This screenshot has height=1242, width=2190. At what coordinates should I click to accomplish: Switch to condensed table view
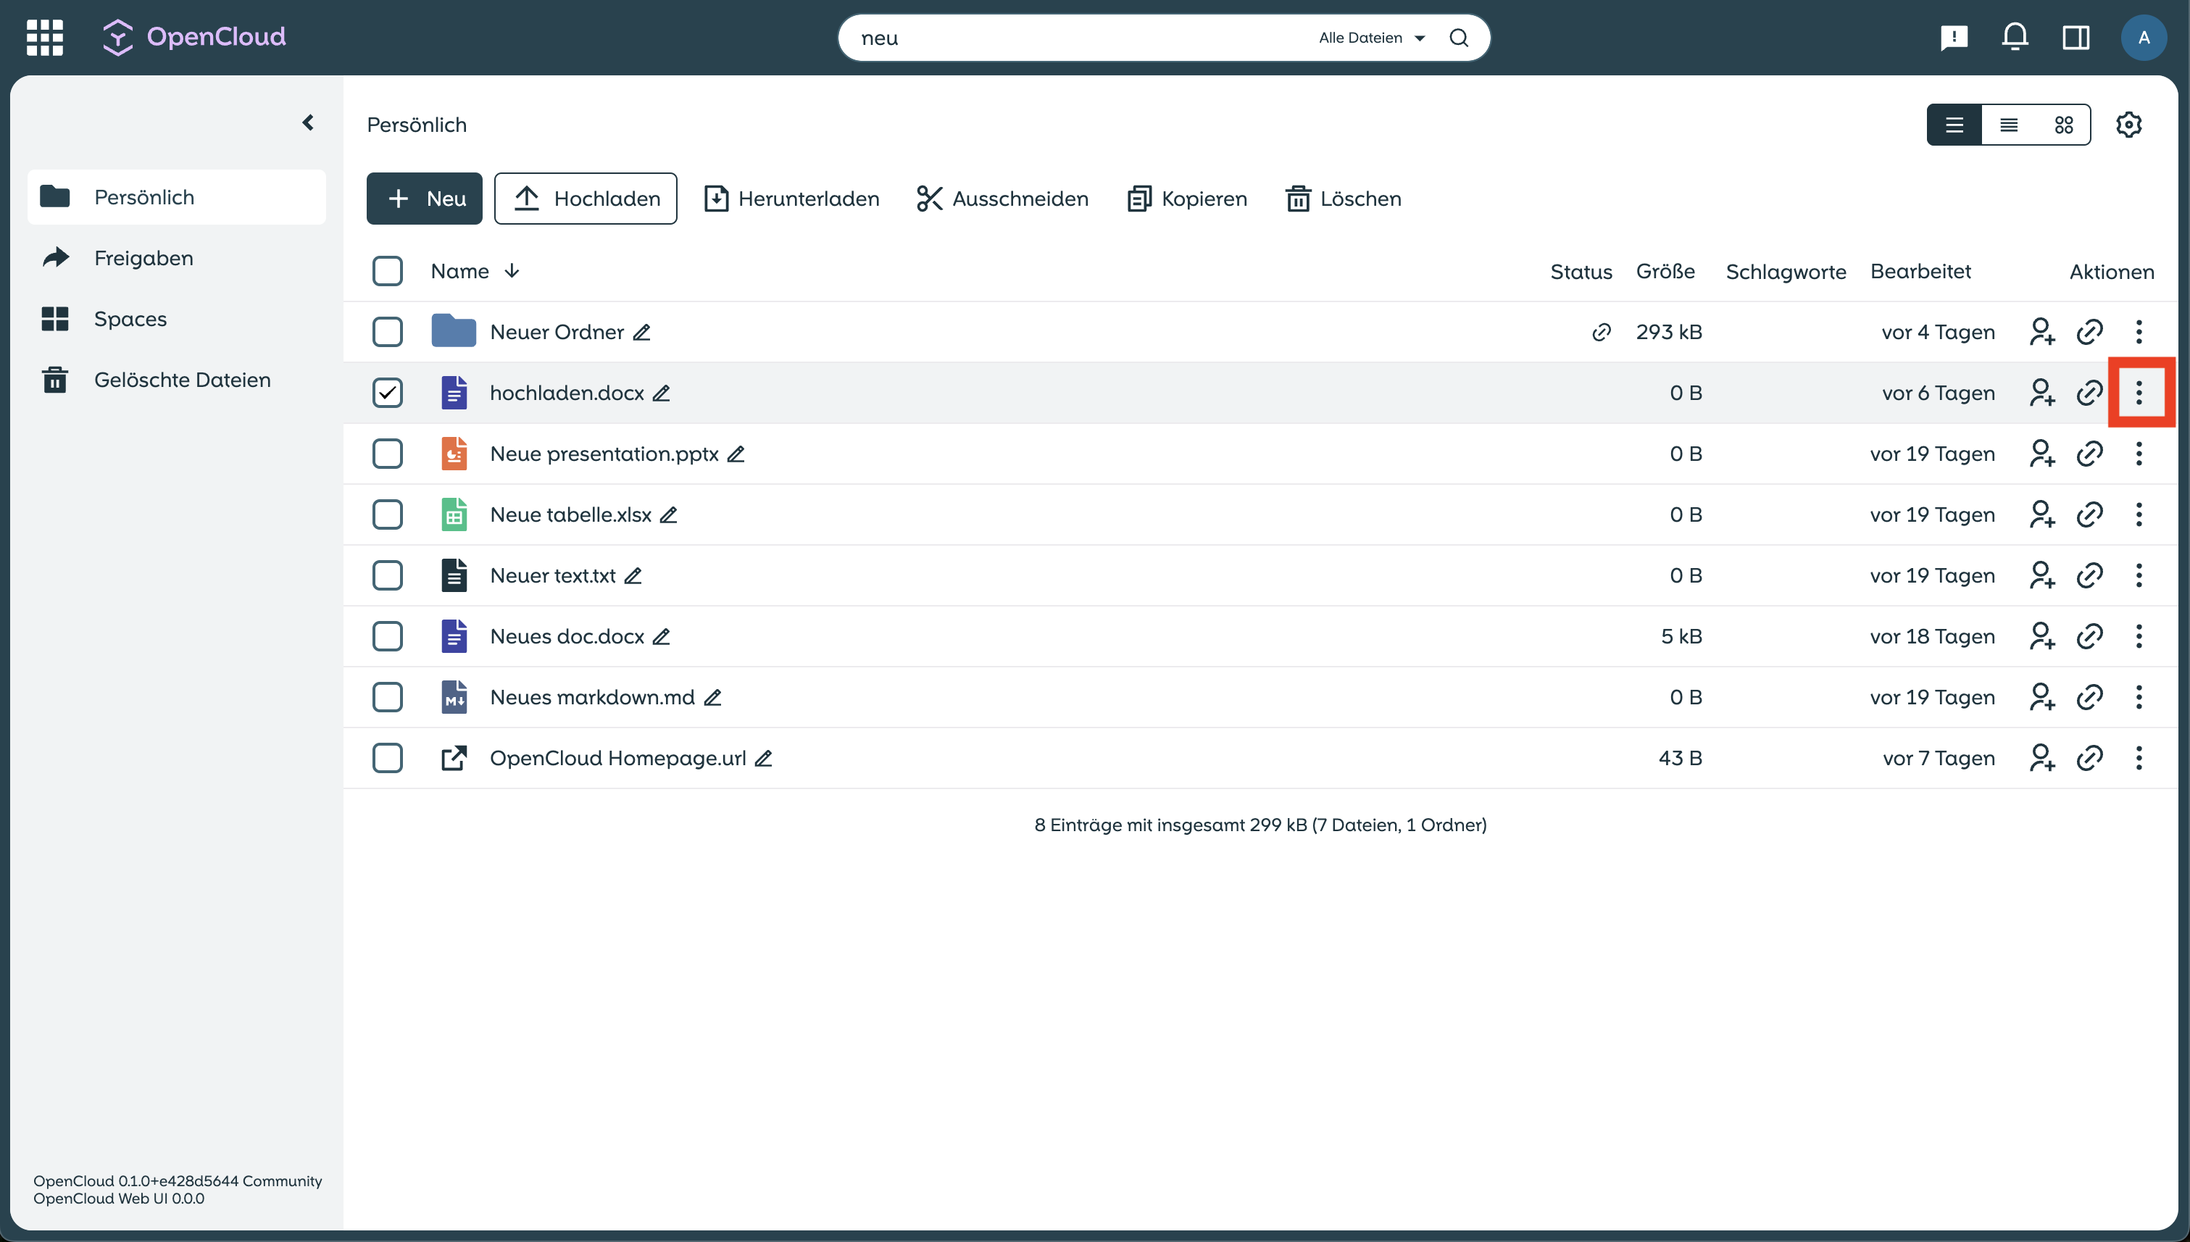tap(2008, 125)
